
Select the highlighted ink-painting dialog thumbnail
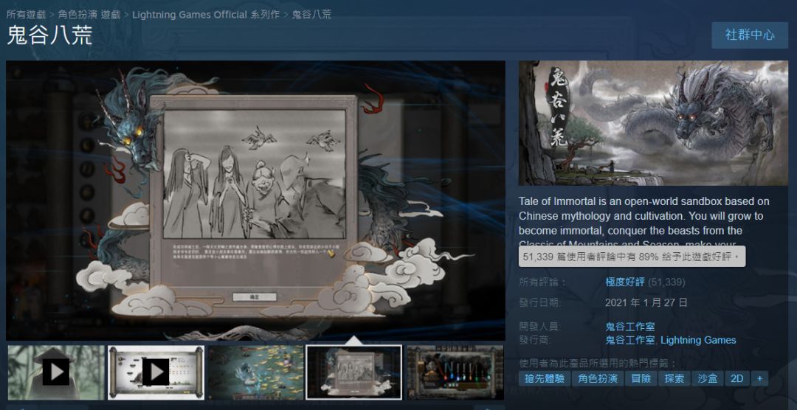[354, 372]
